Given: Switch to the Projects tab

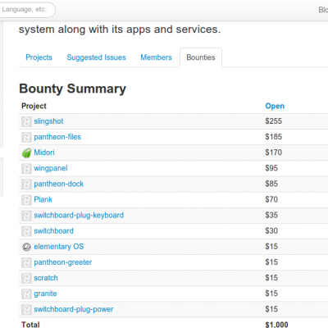Looking at the screenshot, I should point(39,57).
